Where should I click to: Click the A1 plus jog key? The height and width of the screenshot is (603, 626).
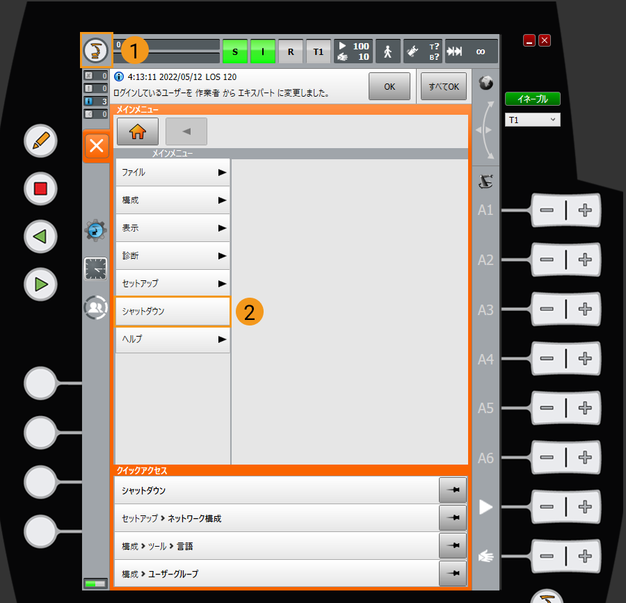584,210
